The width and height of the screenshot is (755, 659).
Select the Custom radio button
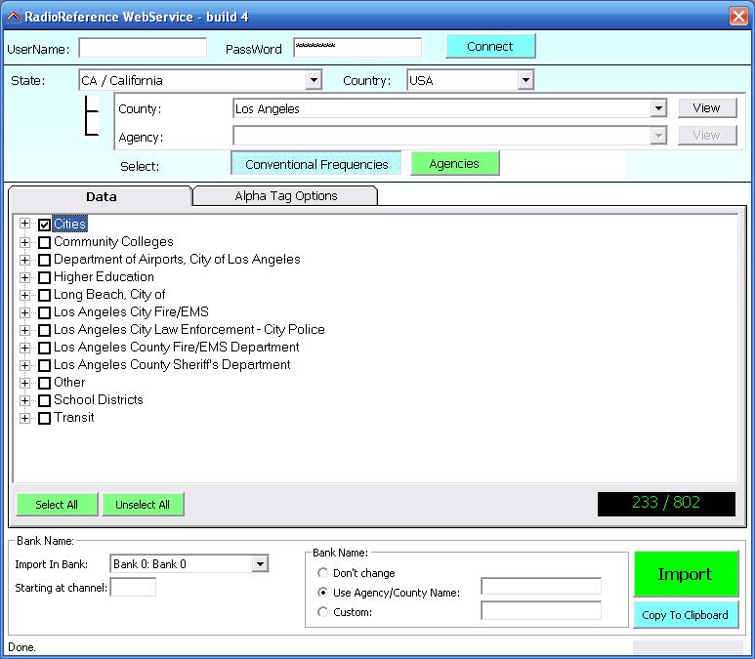click(322, 612)
